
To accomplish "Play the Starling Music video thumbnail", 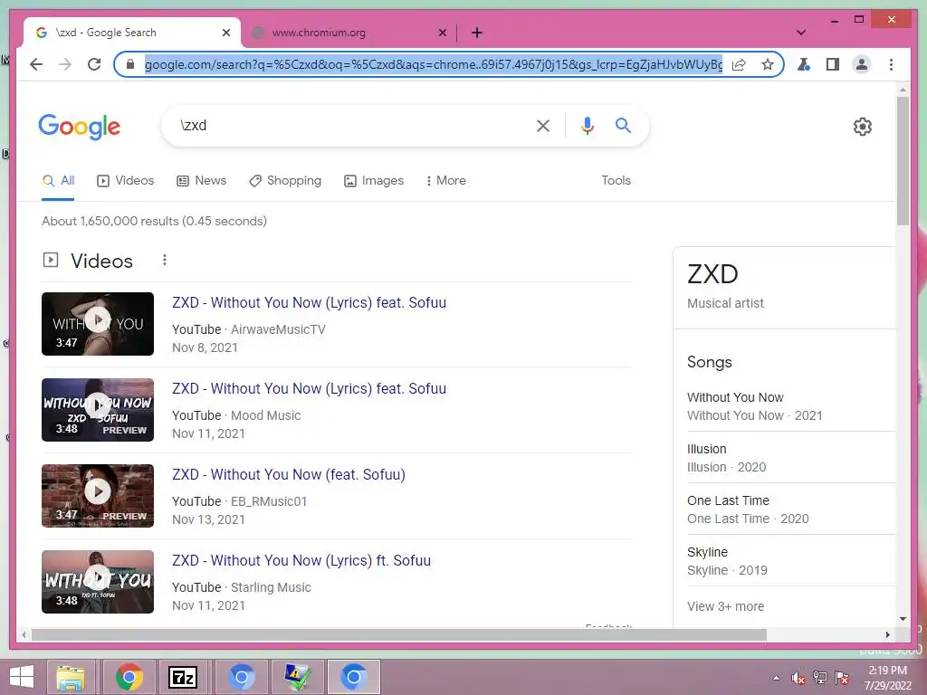I will (98, 582).
